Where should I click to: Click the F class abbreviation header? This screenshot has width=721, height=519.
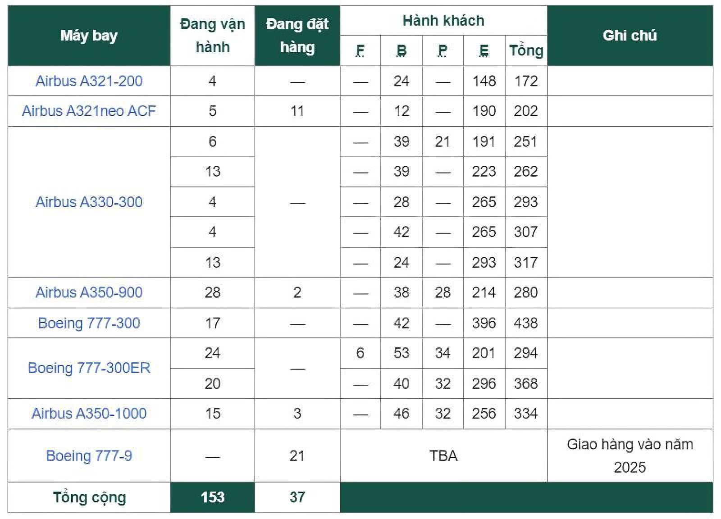360,50
